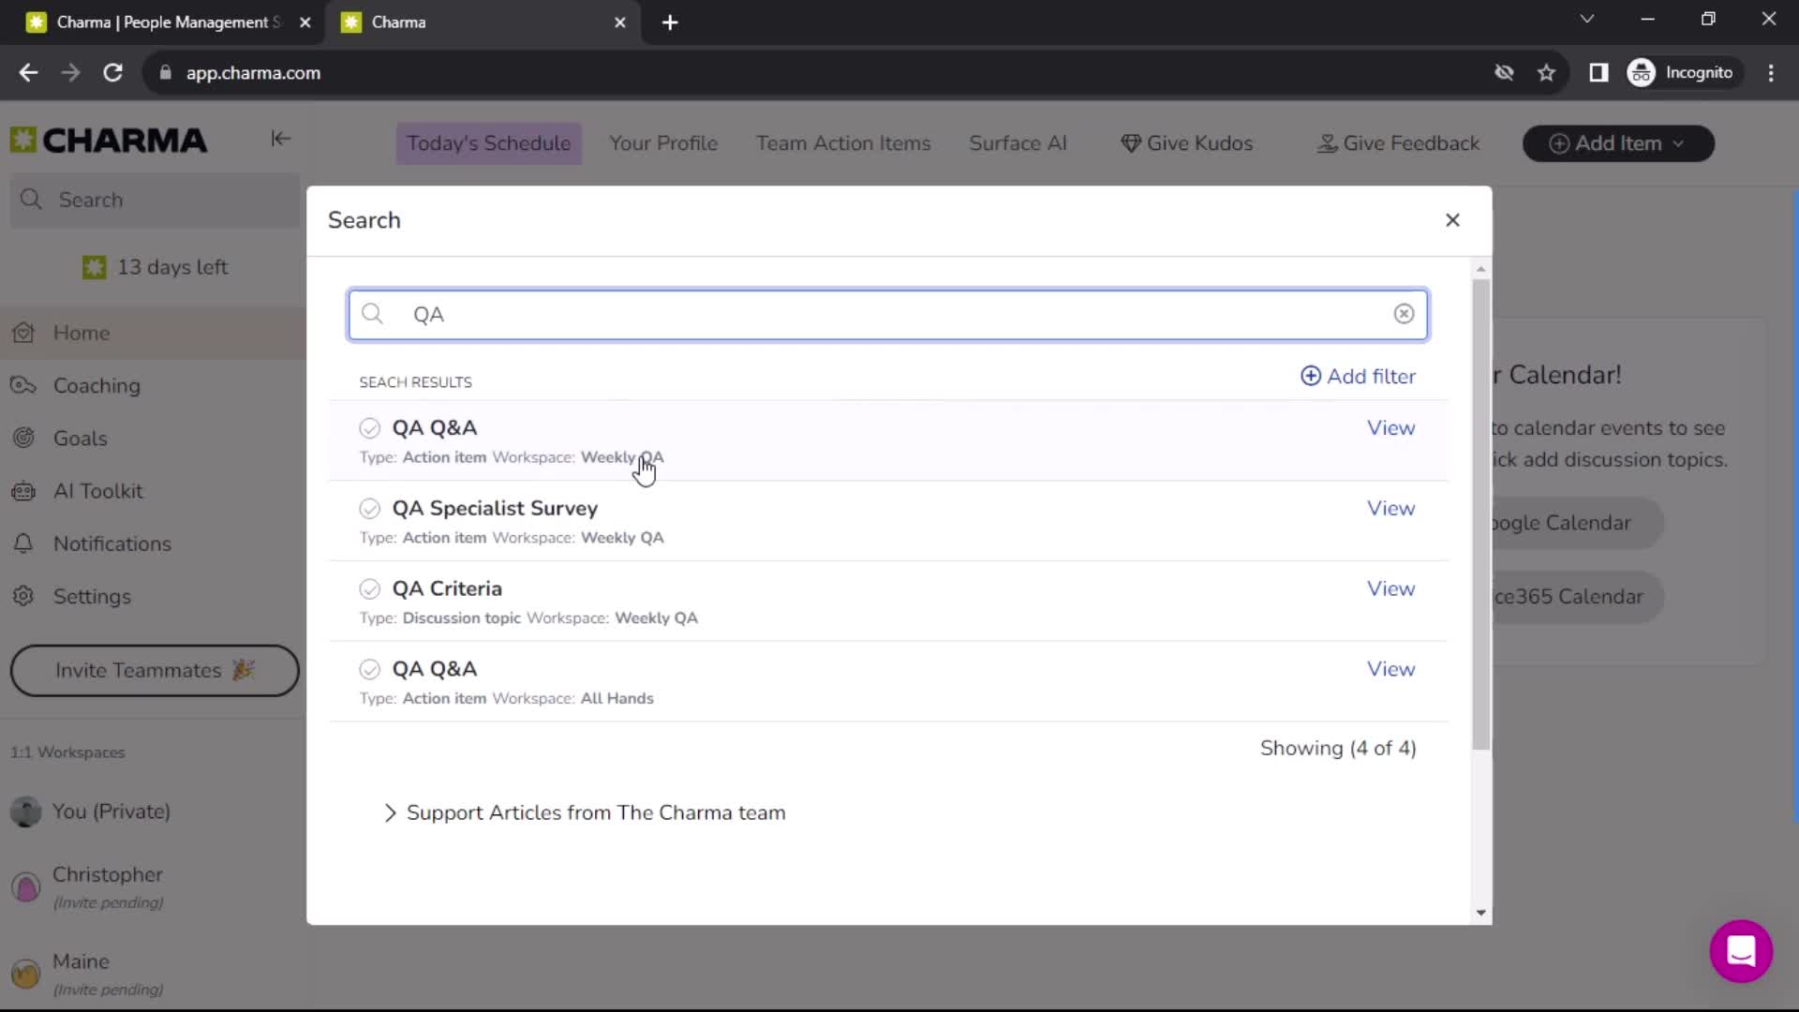Navigate to Goals in sidebar
Screen dimensions: 1799x1012
(x=81, y=439)
